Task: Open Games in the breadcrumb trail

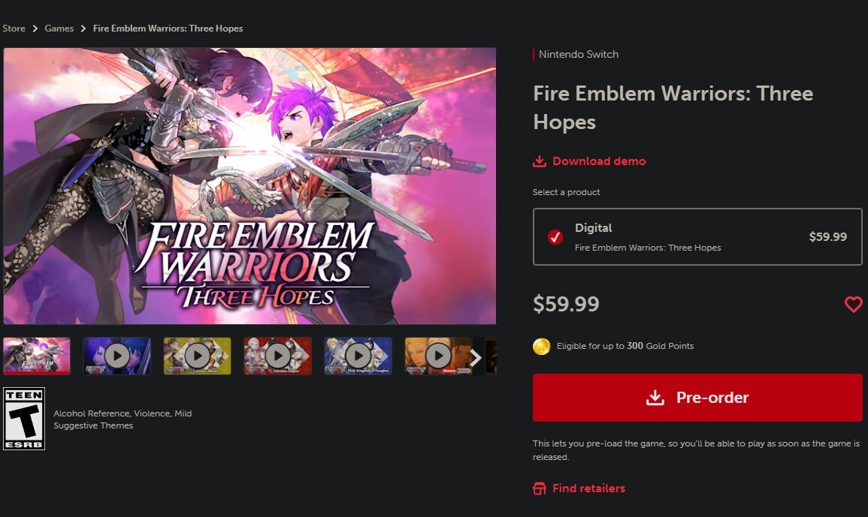Action: tap(59, 29)
